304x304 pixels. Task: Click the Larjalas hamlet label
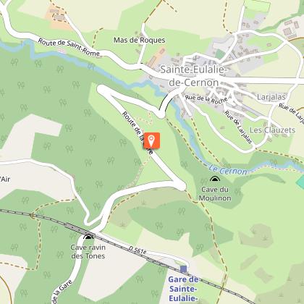tap(271, 97)
